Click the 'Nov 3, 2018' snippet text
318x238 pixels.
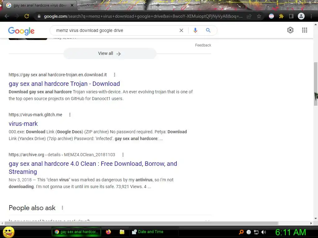20,180
